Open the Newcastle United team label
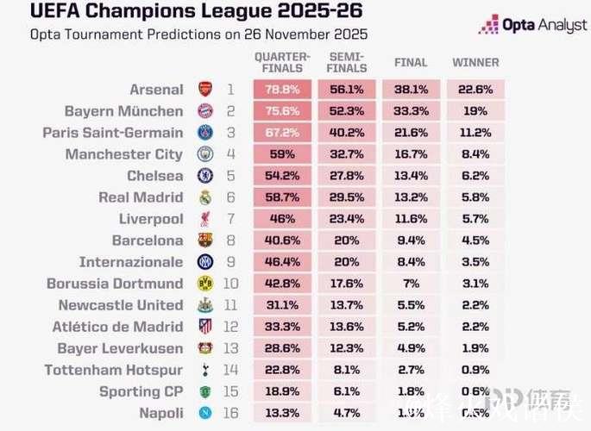Screen dimensions: 591x431 click(121, 305)
